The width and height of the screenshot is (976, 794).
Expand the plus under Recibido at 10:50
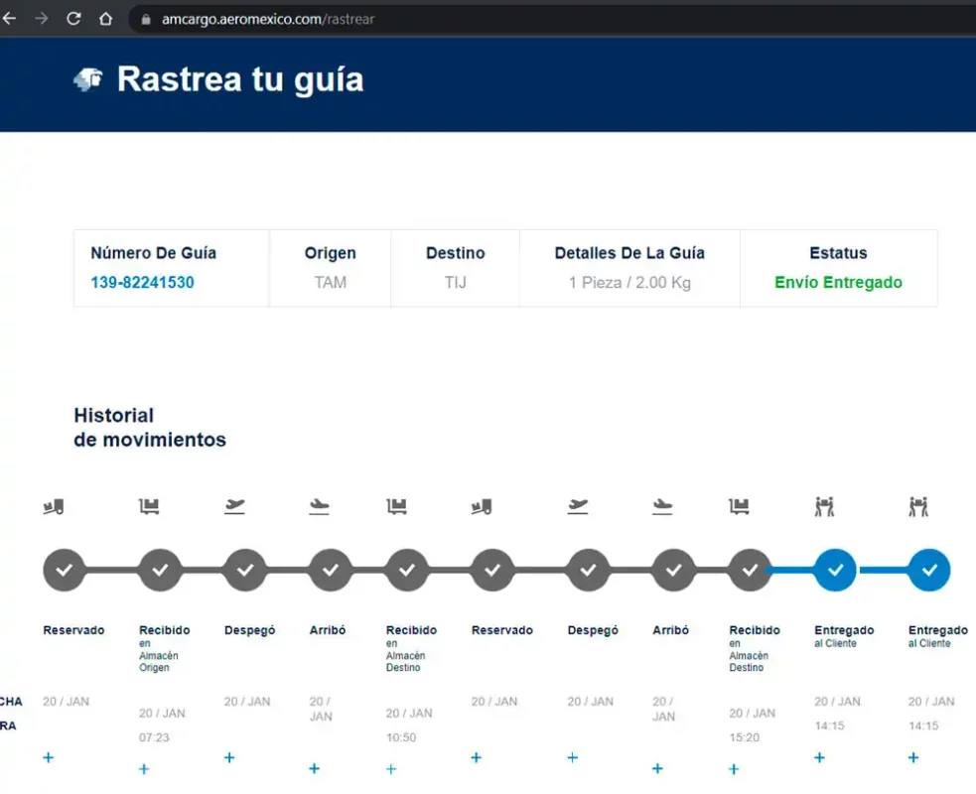pyautogui.click(x=391, y=769)
